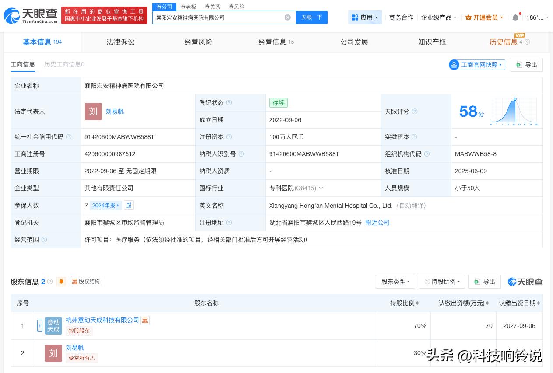Open 股权结构 chart button
Viewport: 553px width, 373px height.
pos(86,282)
